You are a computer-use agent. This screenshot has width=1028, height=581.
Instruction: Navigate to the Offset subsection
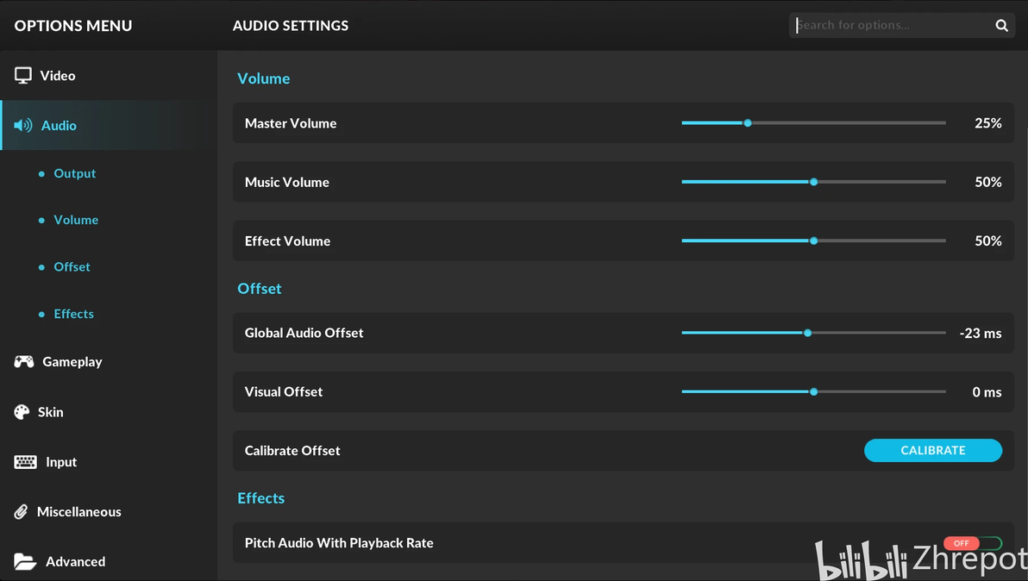[72, 267]
